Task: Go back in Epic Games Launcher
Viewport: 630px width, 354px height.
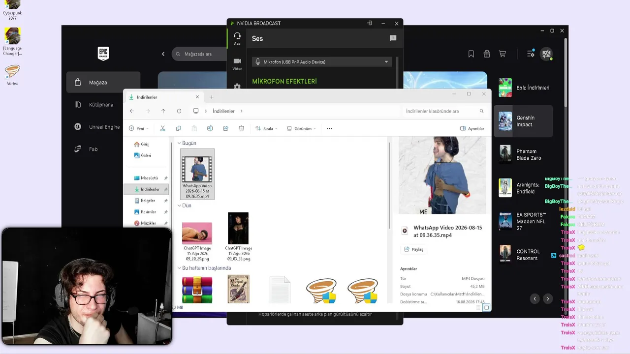Action: click(163, 54)
